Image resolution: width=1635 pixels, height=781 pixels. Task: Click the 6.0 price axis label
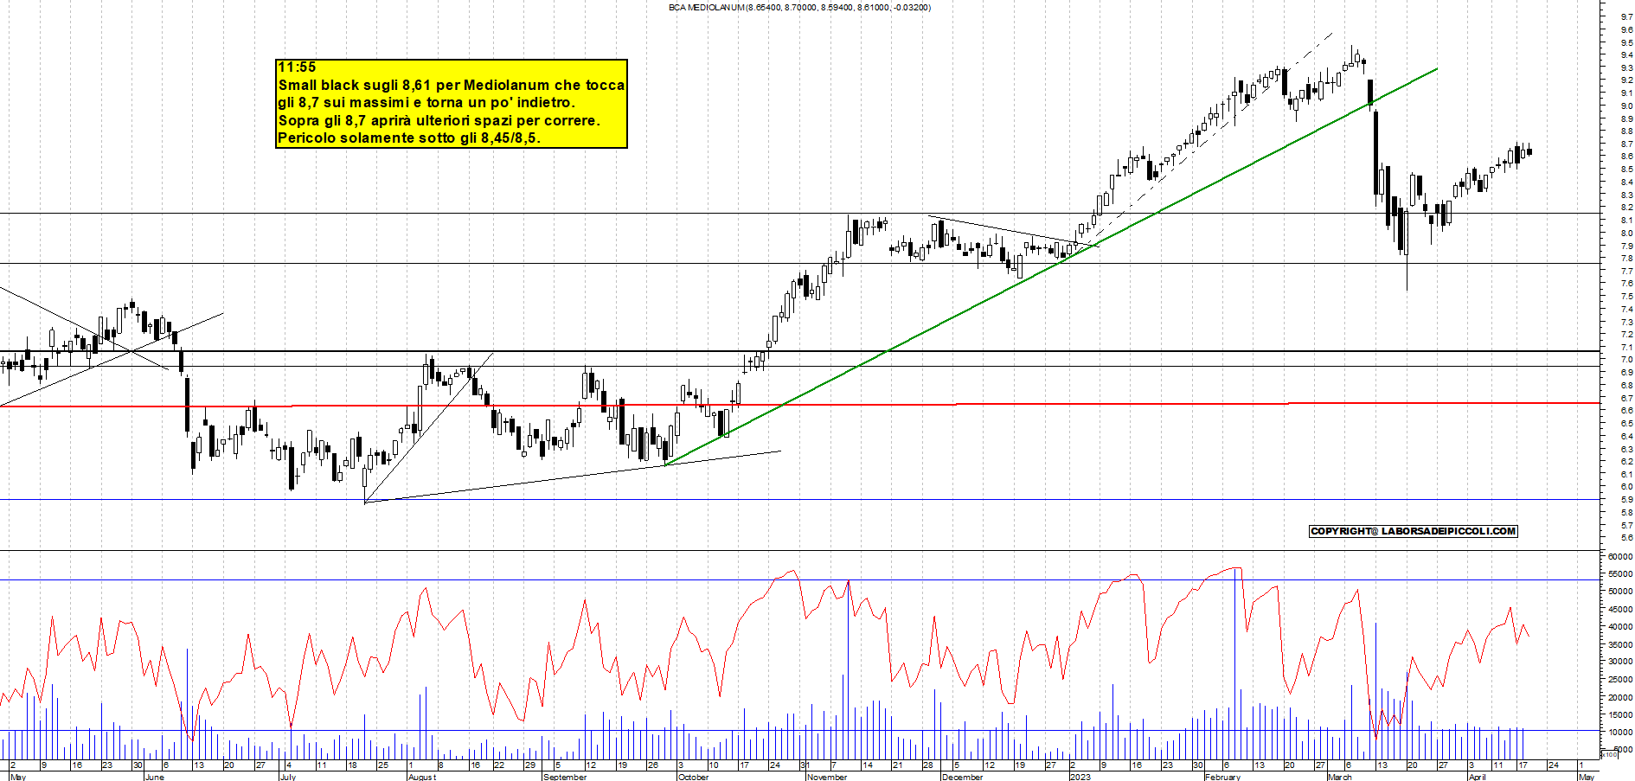pos(1627,486)
